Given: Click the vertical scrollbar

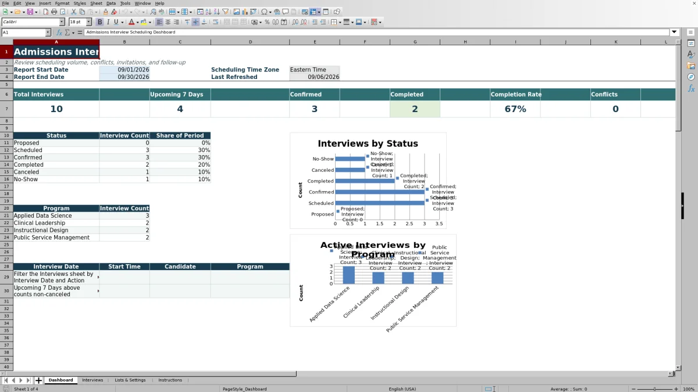Looking at the screenshot, I should [678, 206].
